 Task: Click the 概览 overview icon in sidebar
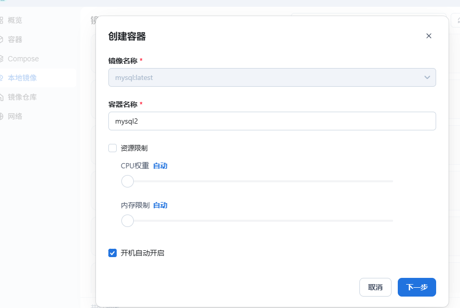pos(2,20)
